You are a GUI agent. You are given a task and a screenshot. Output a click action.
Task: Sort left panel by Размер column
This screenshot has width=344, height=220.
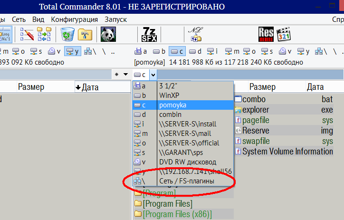point(46,87)
